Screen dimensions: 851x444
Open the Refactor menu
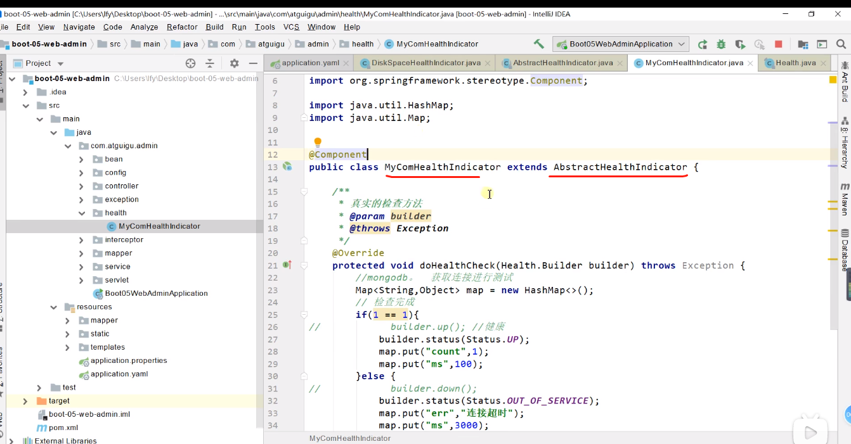(182, 27)
